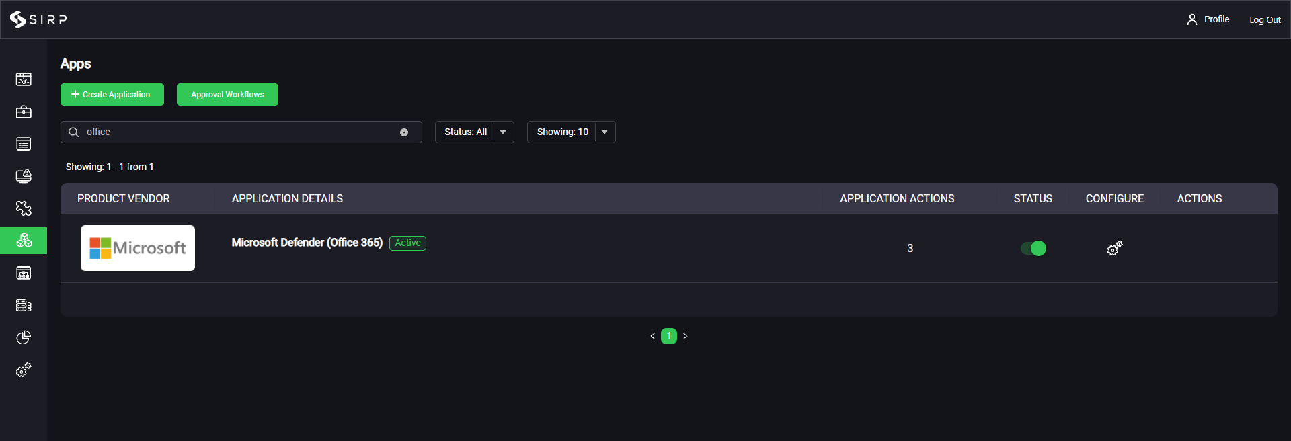1291x441 pixels.
Task: Click the STATUS column header
Action: point(1033,199)
